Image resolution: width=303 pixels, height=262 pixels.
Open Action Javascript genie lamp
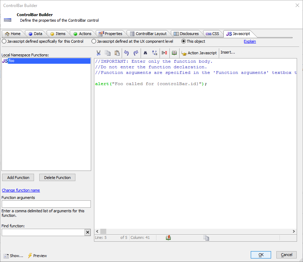pos(199,53)
